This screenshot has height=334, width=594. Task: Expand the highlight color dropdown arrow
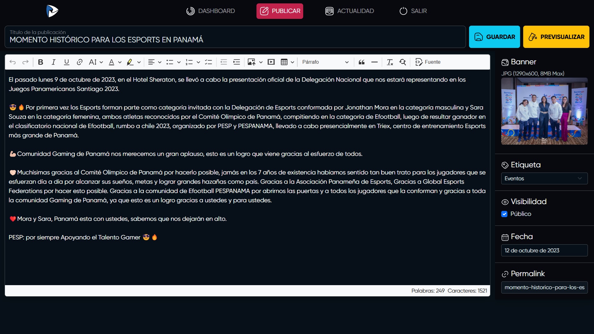[x=139, y=62]
